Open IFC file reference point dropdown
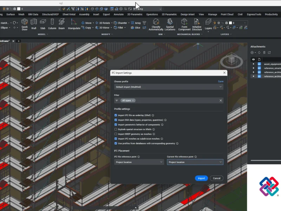This screenshot has width=281, height=211. pyautogui.click(x=139, y=162)
